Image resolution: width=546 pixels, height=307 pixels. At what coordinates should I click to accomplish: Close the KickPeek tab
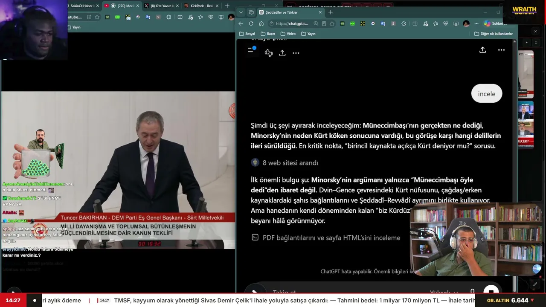217,6
